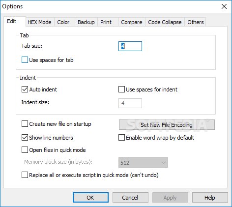Uncheck Show line numbers
The image size is (232, 207).
point(25,138)
